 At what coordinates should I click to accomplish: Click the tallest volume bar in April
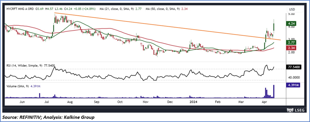(274, 91)
